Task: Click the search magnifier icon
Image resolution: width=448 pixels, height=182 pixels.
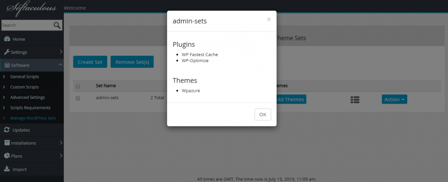Action: [x=57, y=25]
